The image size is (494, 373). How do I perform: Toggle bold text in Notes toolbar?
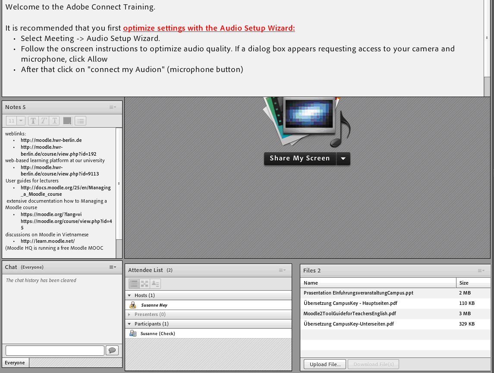(x=33, y=121)
